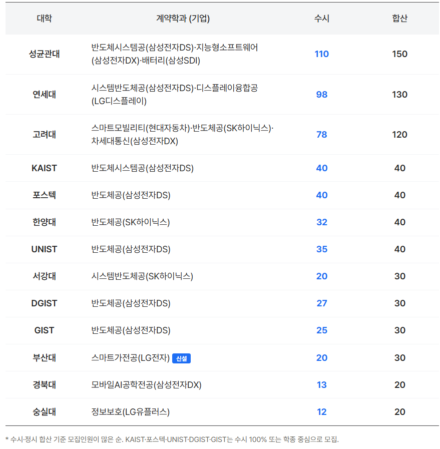This screenshot has width=440, height=449.
Task: Select the 포스텍 row label
Action: [x=44, y=195]
